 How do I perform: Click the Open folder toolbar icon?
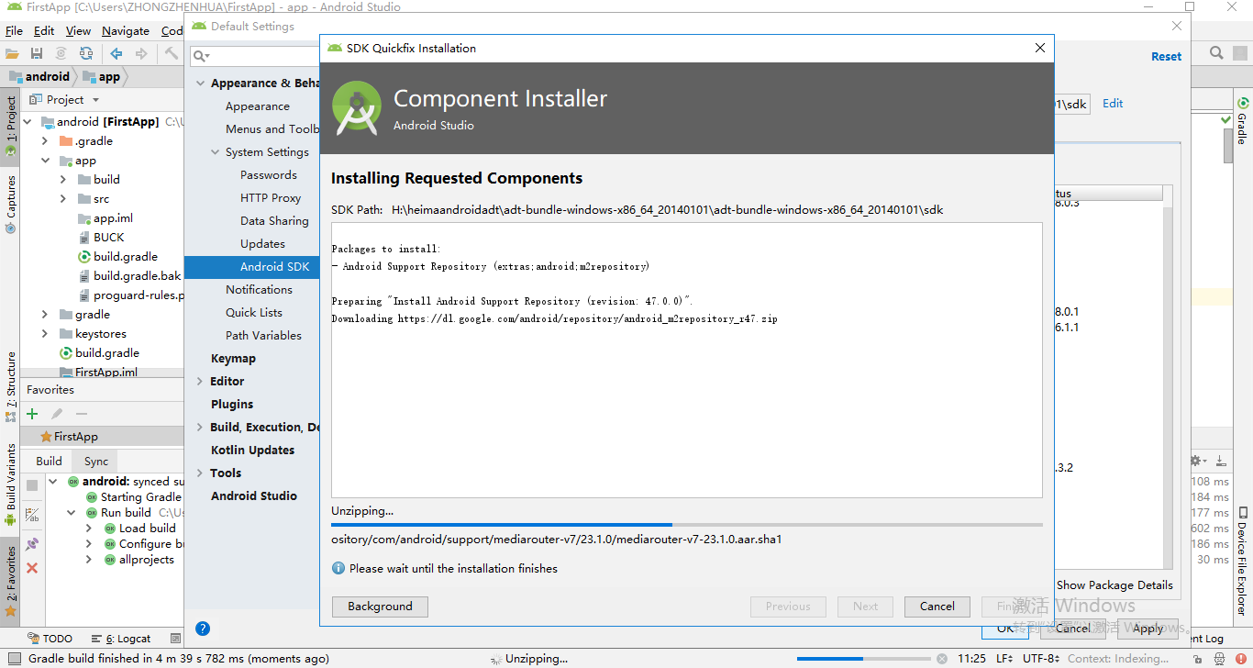(12, 53)
